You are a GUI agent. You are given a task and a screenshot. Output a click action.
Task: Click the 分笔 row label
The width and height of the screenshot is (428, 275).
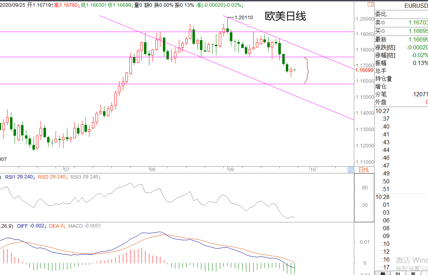[x=381, y=94]
